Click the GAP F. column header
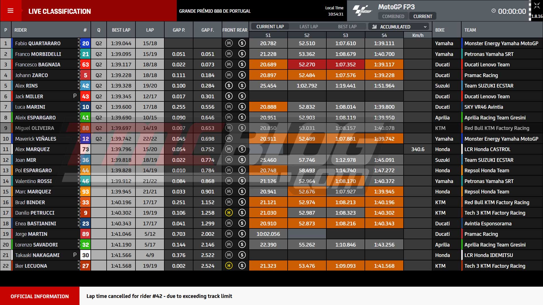Image resolution: width=543 pixels, height=305 pixels. pos(208,30)
